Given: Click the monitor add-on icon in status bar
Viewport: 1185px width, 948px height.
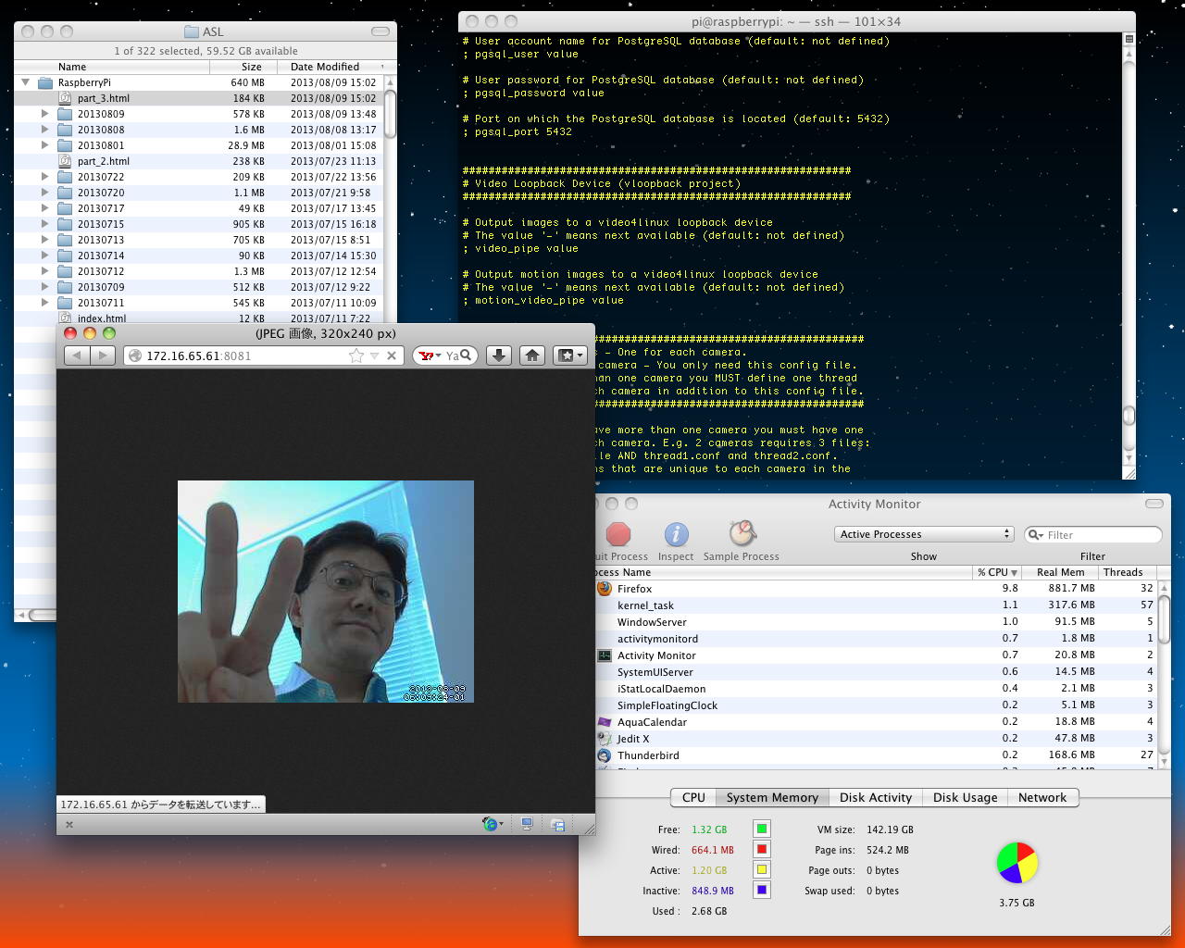Looking at the screenshot, I should point(527,824).
